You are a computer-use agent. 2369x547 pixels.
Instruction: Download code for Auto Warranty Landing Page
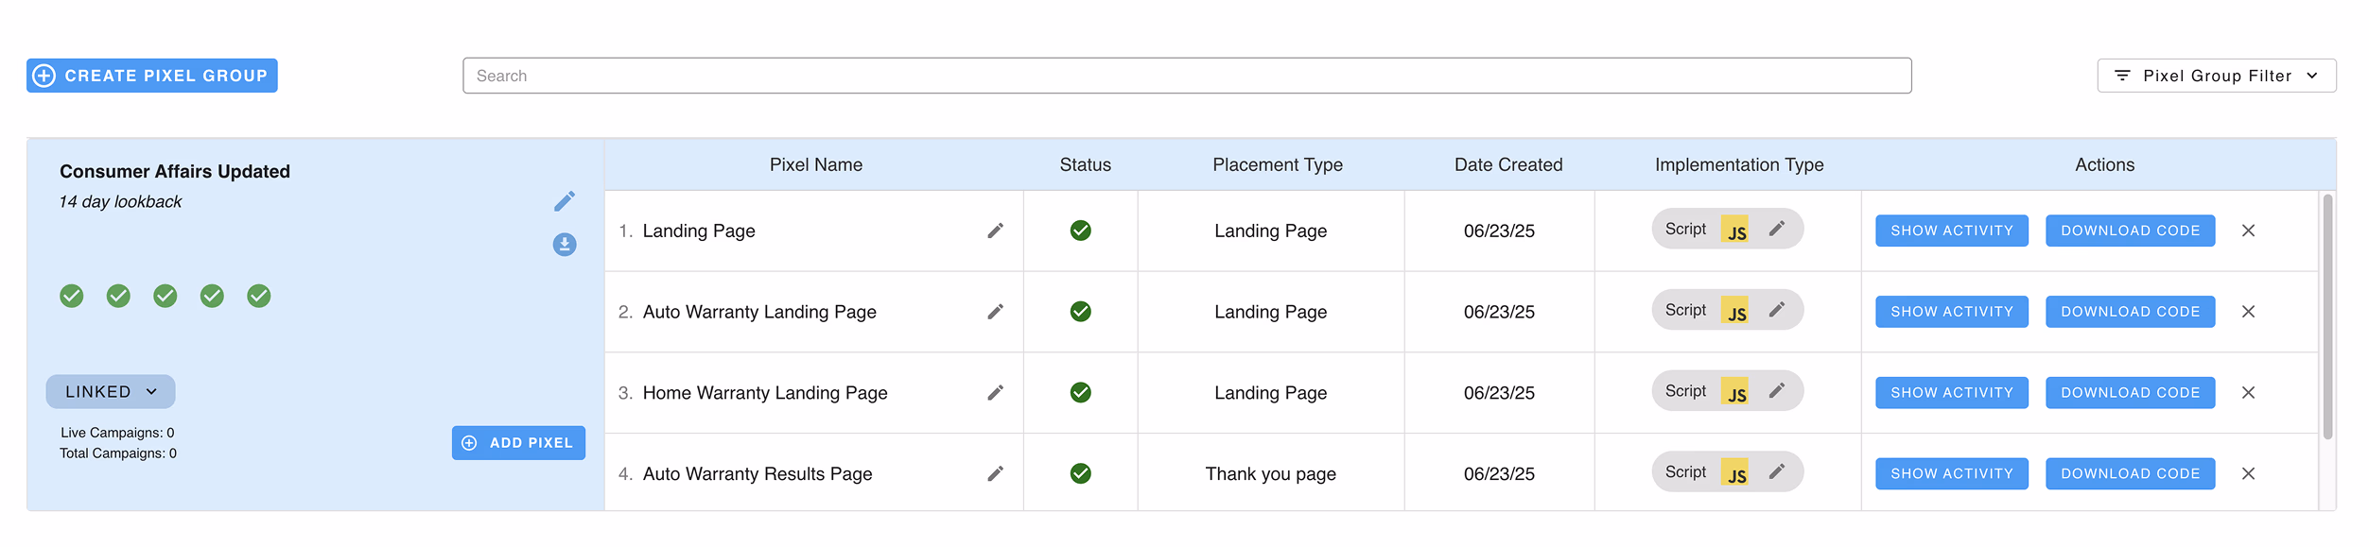(2131, 312)
